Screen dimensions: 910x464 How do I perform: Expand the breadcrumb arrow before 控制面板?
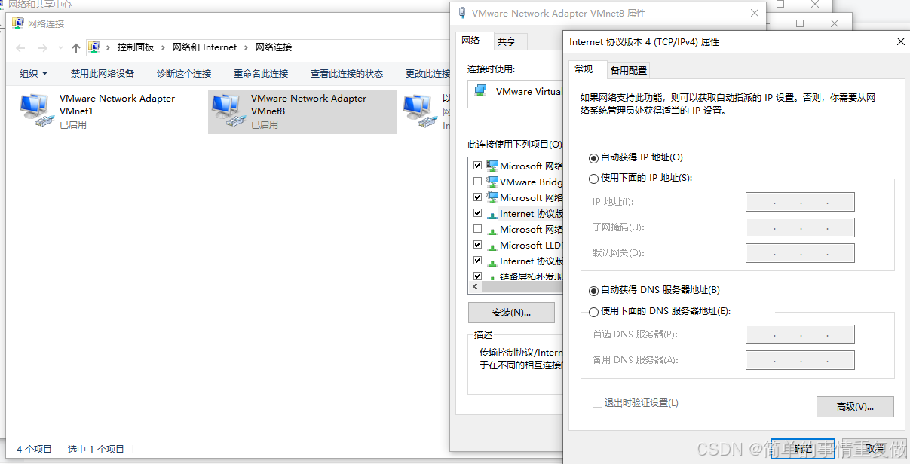(109, 47)
